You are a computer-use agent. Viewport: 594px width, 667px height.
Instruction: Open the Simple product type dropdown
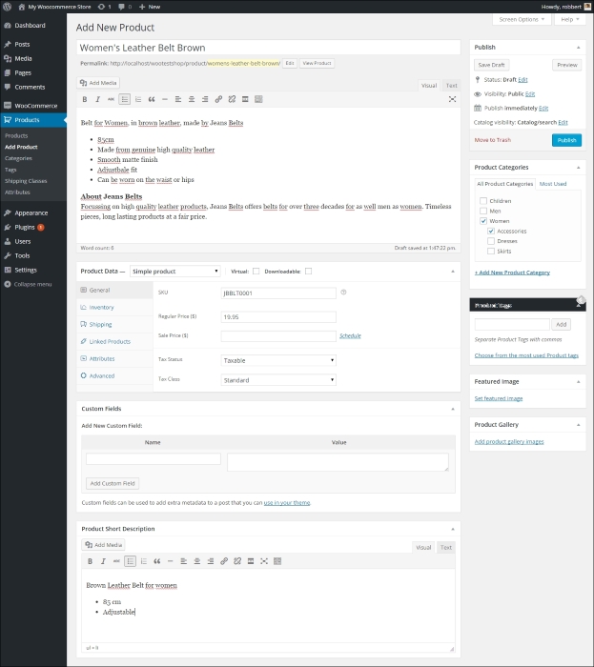pyautogui.click(x=174, y=271)
